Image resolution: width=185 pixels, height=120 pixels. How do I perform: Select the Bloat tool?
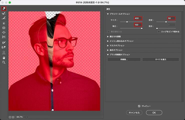point(4,32)
